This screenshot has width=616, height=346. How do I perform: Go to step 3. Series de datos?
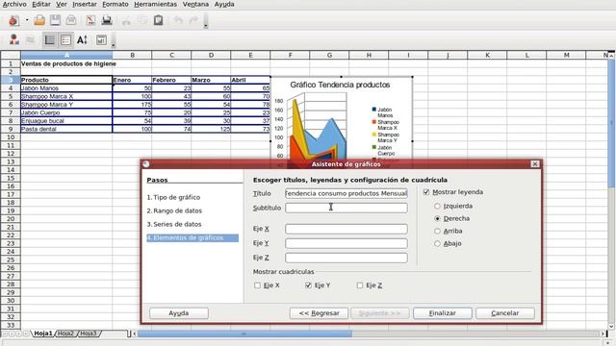[174, 224]
